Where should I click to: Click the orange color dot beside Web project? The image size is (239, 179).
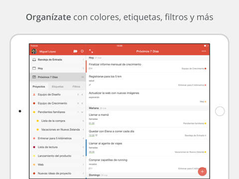pos(34,164)
